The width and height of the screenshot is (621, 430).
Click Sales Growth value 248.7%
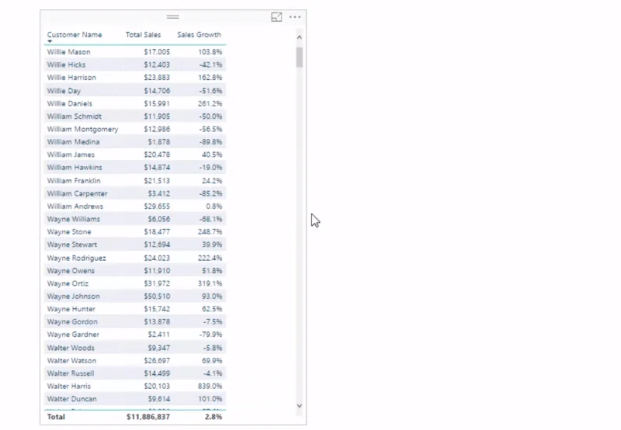point(210,231)
